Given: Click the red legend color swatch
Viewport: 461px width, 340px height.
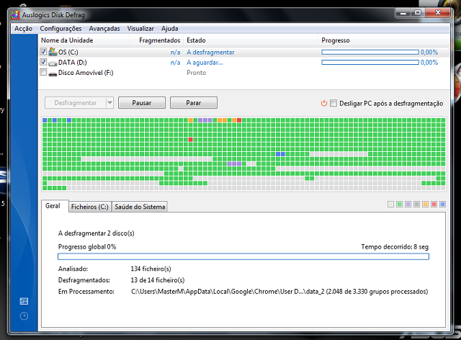Looking at the screenshot, I should (x=434, y=204).
